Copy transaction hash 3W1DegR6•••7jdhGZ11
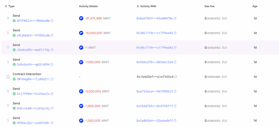 52,79
